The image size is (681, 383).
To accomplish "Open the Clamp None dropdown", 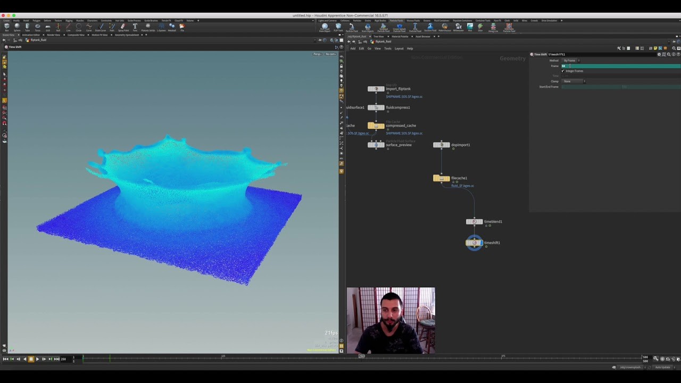I will (569, 81).
